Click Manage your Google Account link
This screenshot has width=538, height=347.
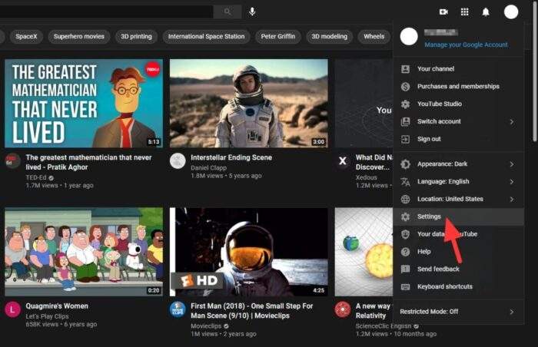click(x=466, y=45)
